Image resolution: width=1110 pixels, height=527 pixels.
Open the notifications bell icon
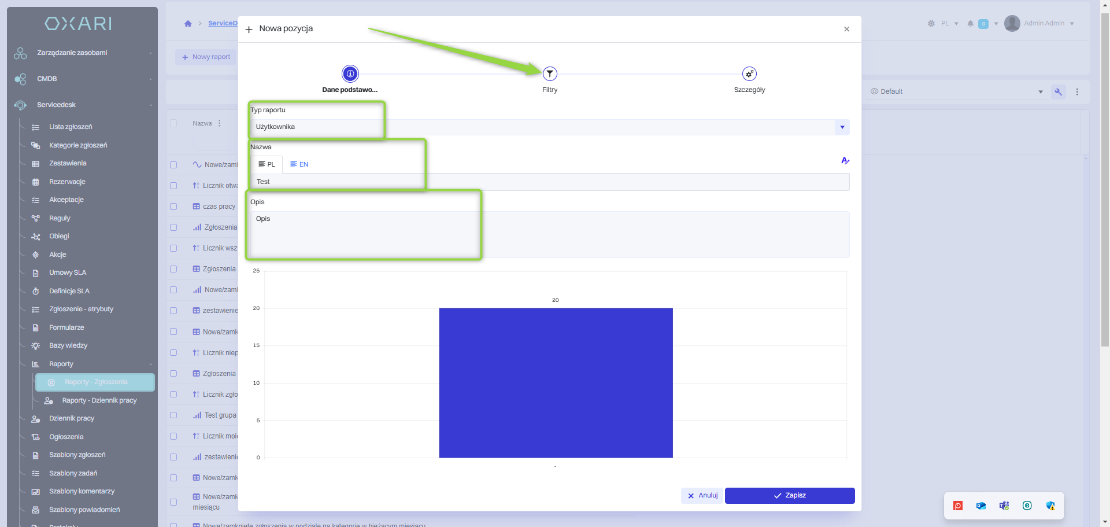tap(970, 24)
